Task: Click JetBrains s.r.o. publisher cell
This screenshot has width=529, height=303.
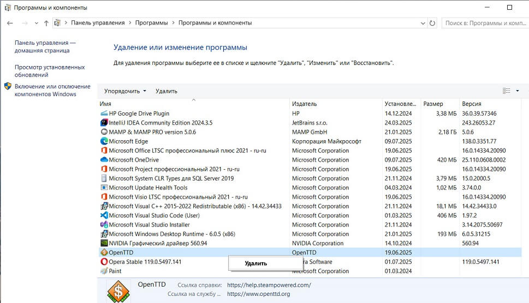Action: [310, 123]
